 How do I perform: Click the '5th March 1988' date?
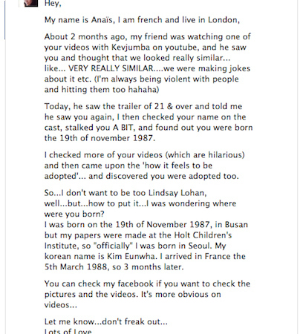(x=76, y=266)
